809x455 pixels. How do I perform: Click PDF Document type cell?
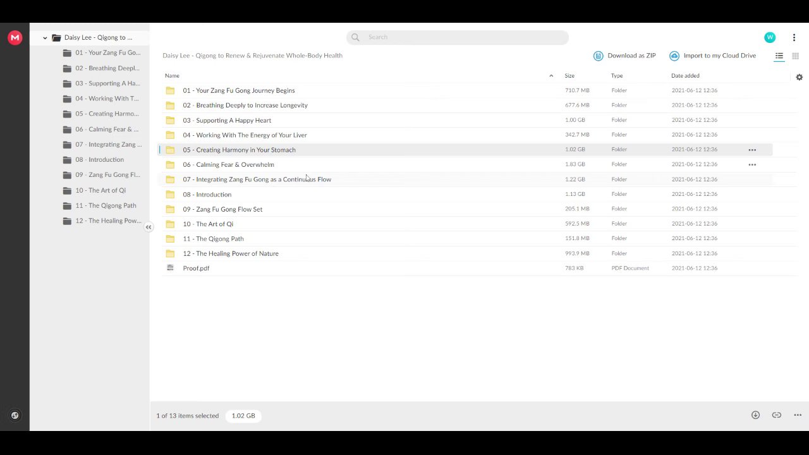630,268
